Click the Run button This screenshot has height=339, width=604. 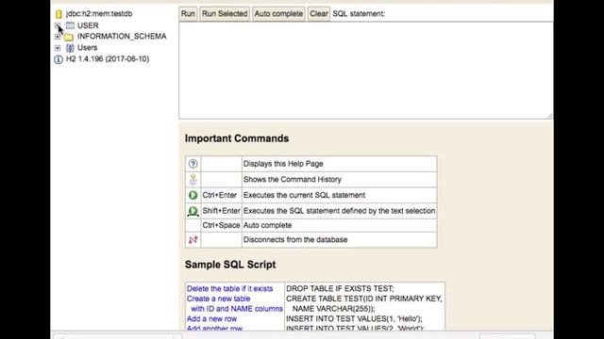(188, 14)
